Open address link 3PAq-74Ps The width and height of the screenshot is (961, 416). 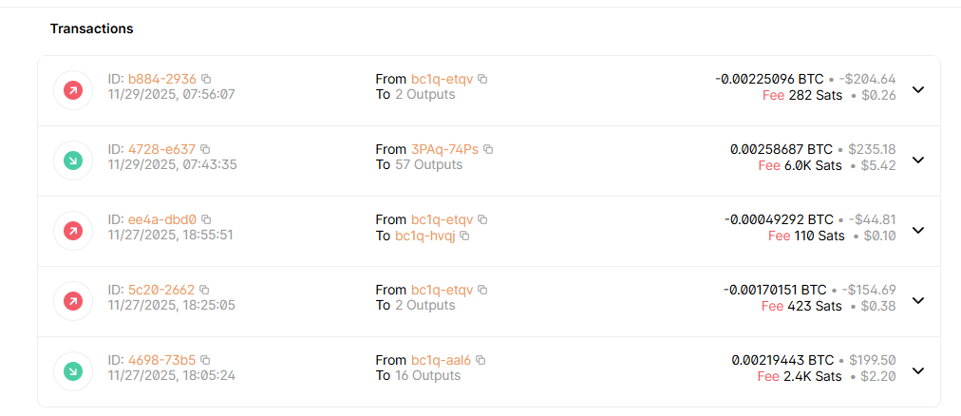click(445, 149)
